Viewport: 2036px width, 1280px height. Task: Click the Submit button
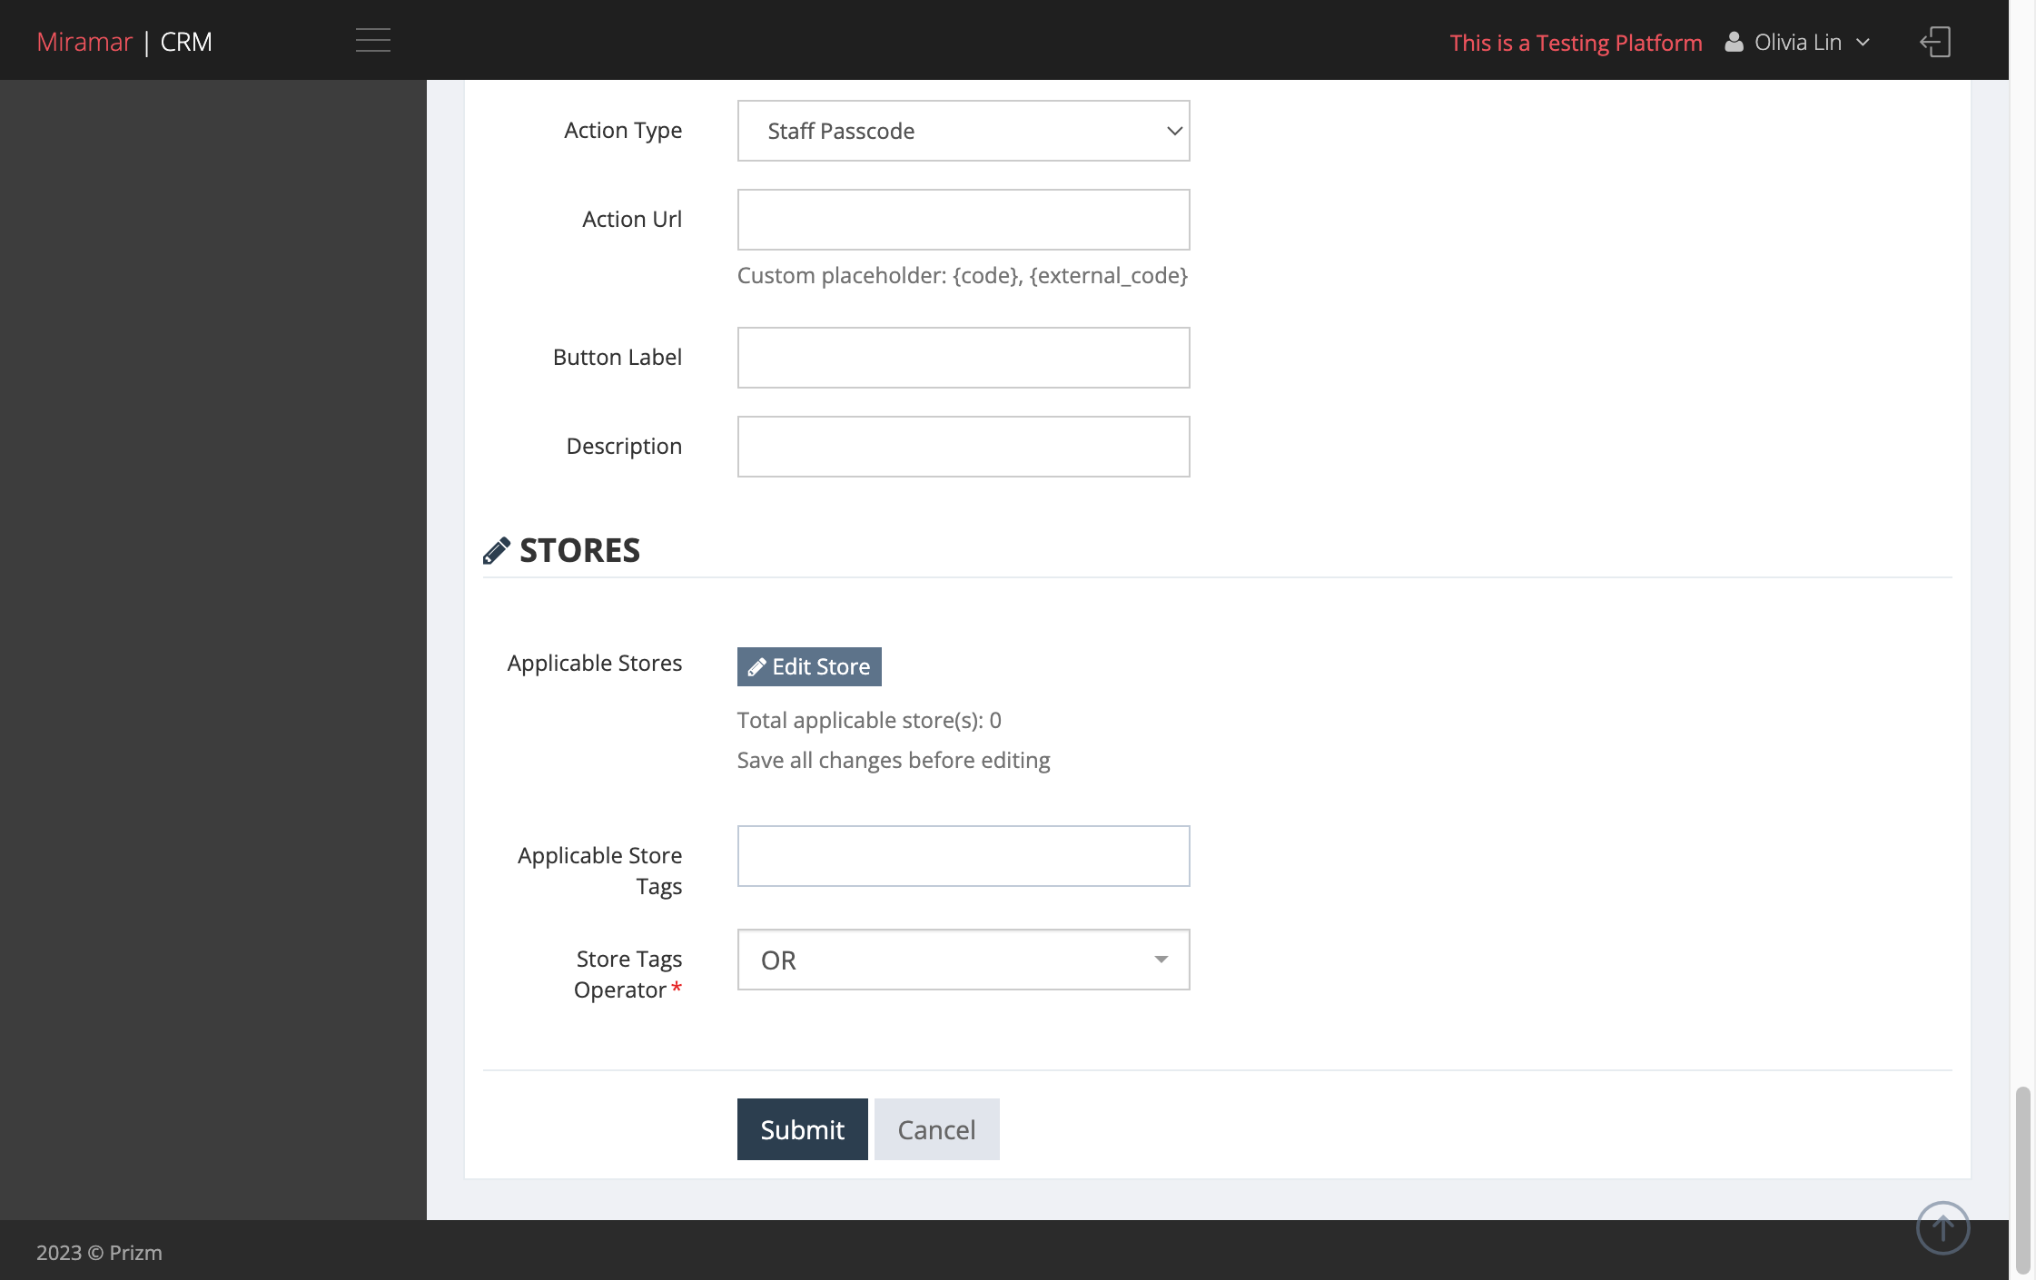pos(803,1129)
